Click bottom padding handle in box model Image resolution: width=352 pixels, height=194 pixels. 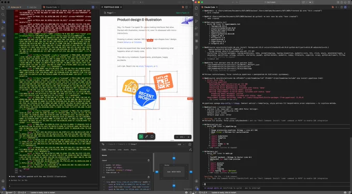click(173, 186)
